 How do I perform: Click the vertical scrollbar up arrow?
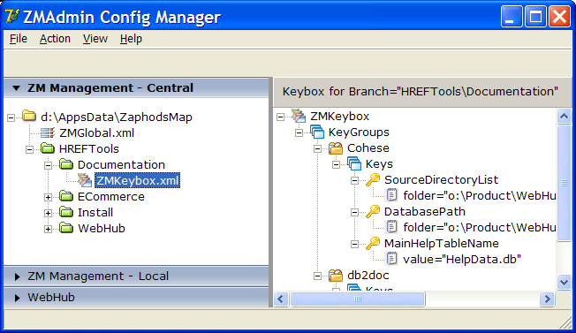pos(564,117)
